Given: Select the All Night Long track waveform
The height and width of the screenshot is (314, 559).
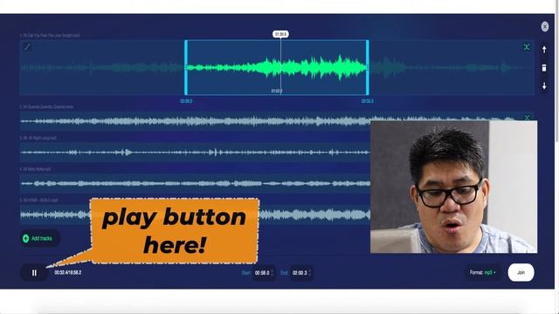Looking at the screenshot, I should (x=195, y=153).
